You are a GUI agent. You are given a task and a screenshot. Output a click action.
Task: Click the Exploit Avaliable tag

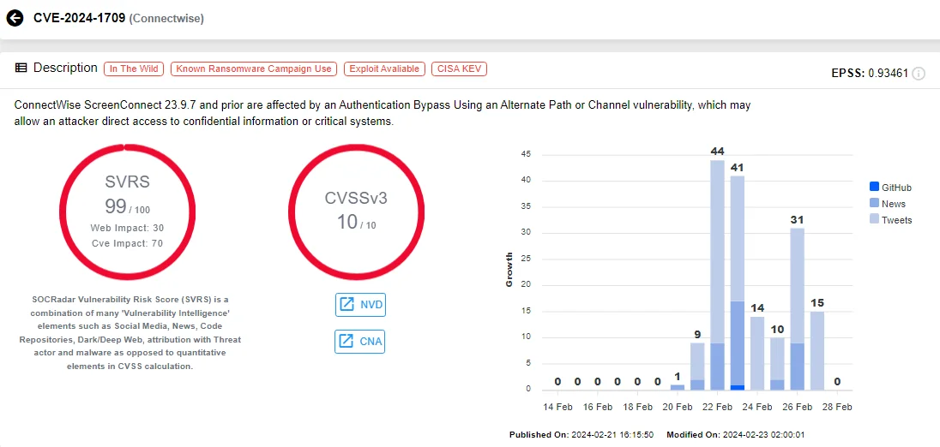tap(384, 69)
